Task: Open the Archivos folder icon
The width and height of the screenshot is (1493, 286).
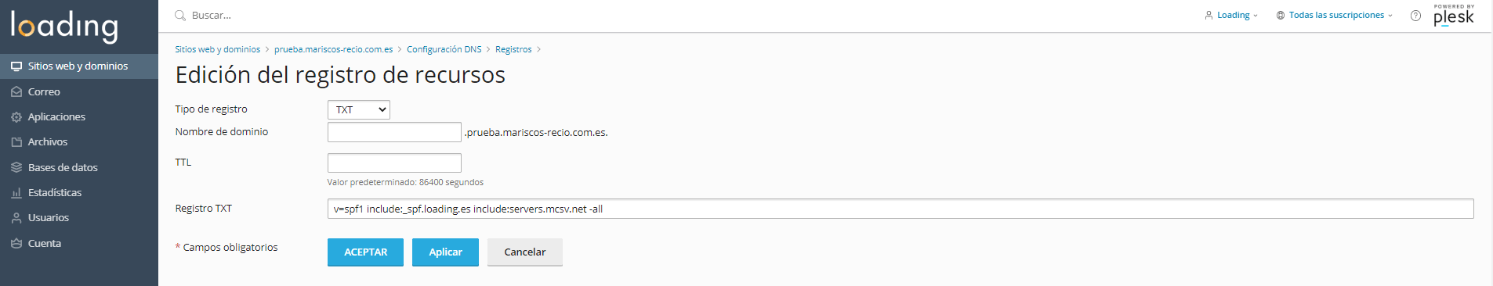Action: (x=16, y=142)
